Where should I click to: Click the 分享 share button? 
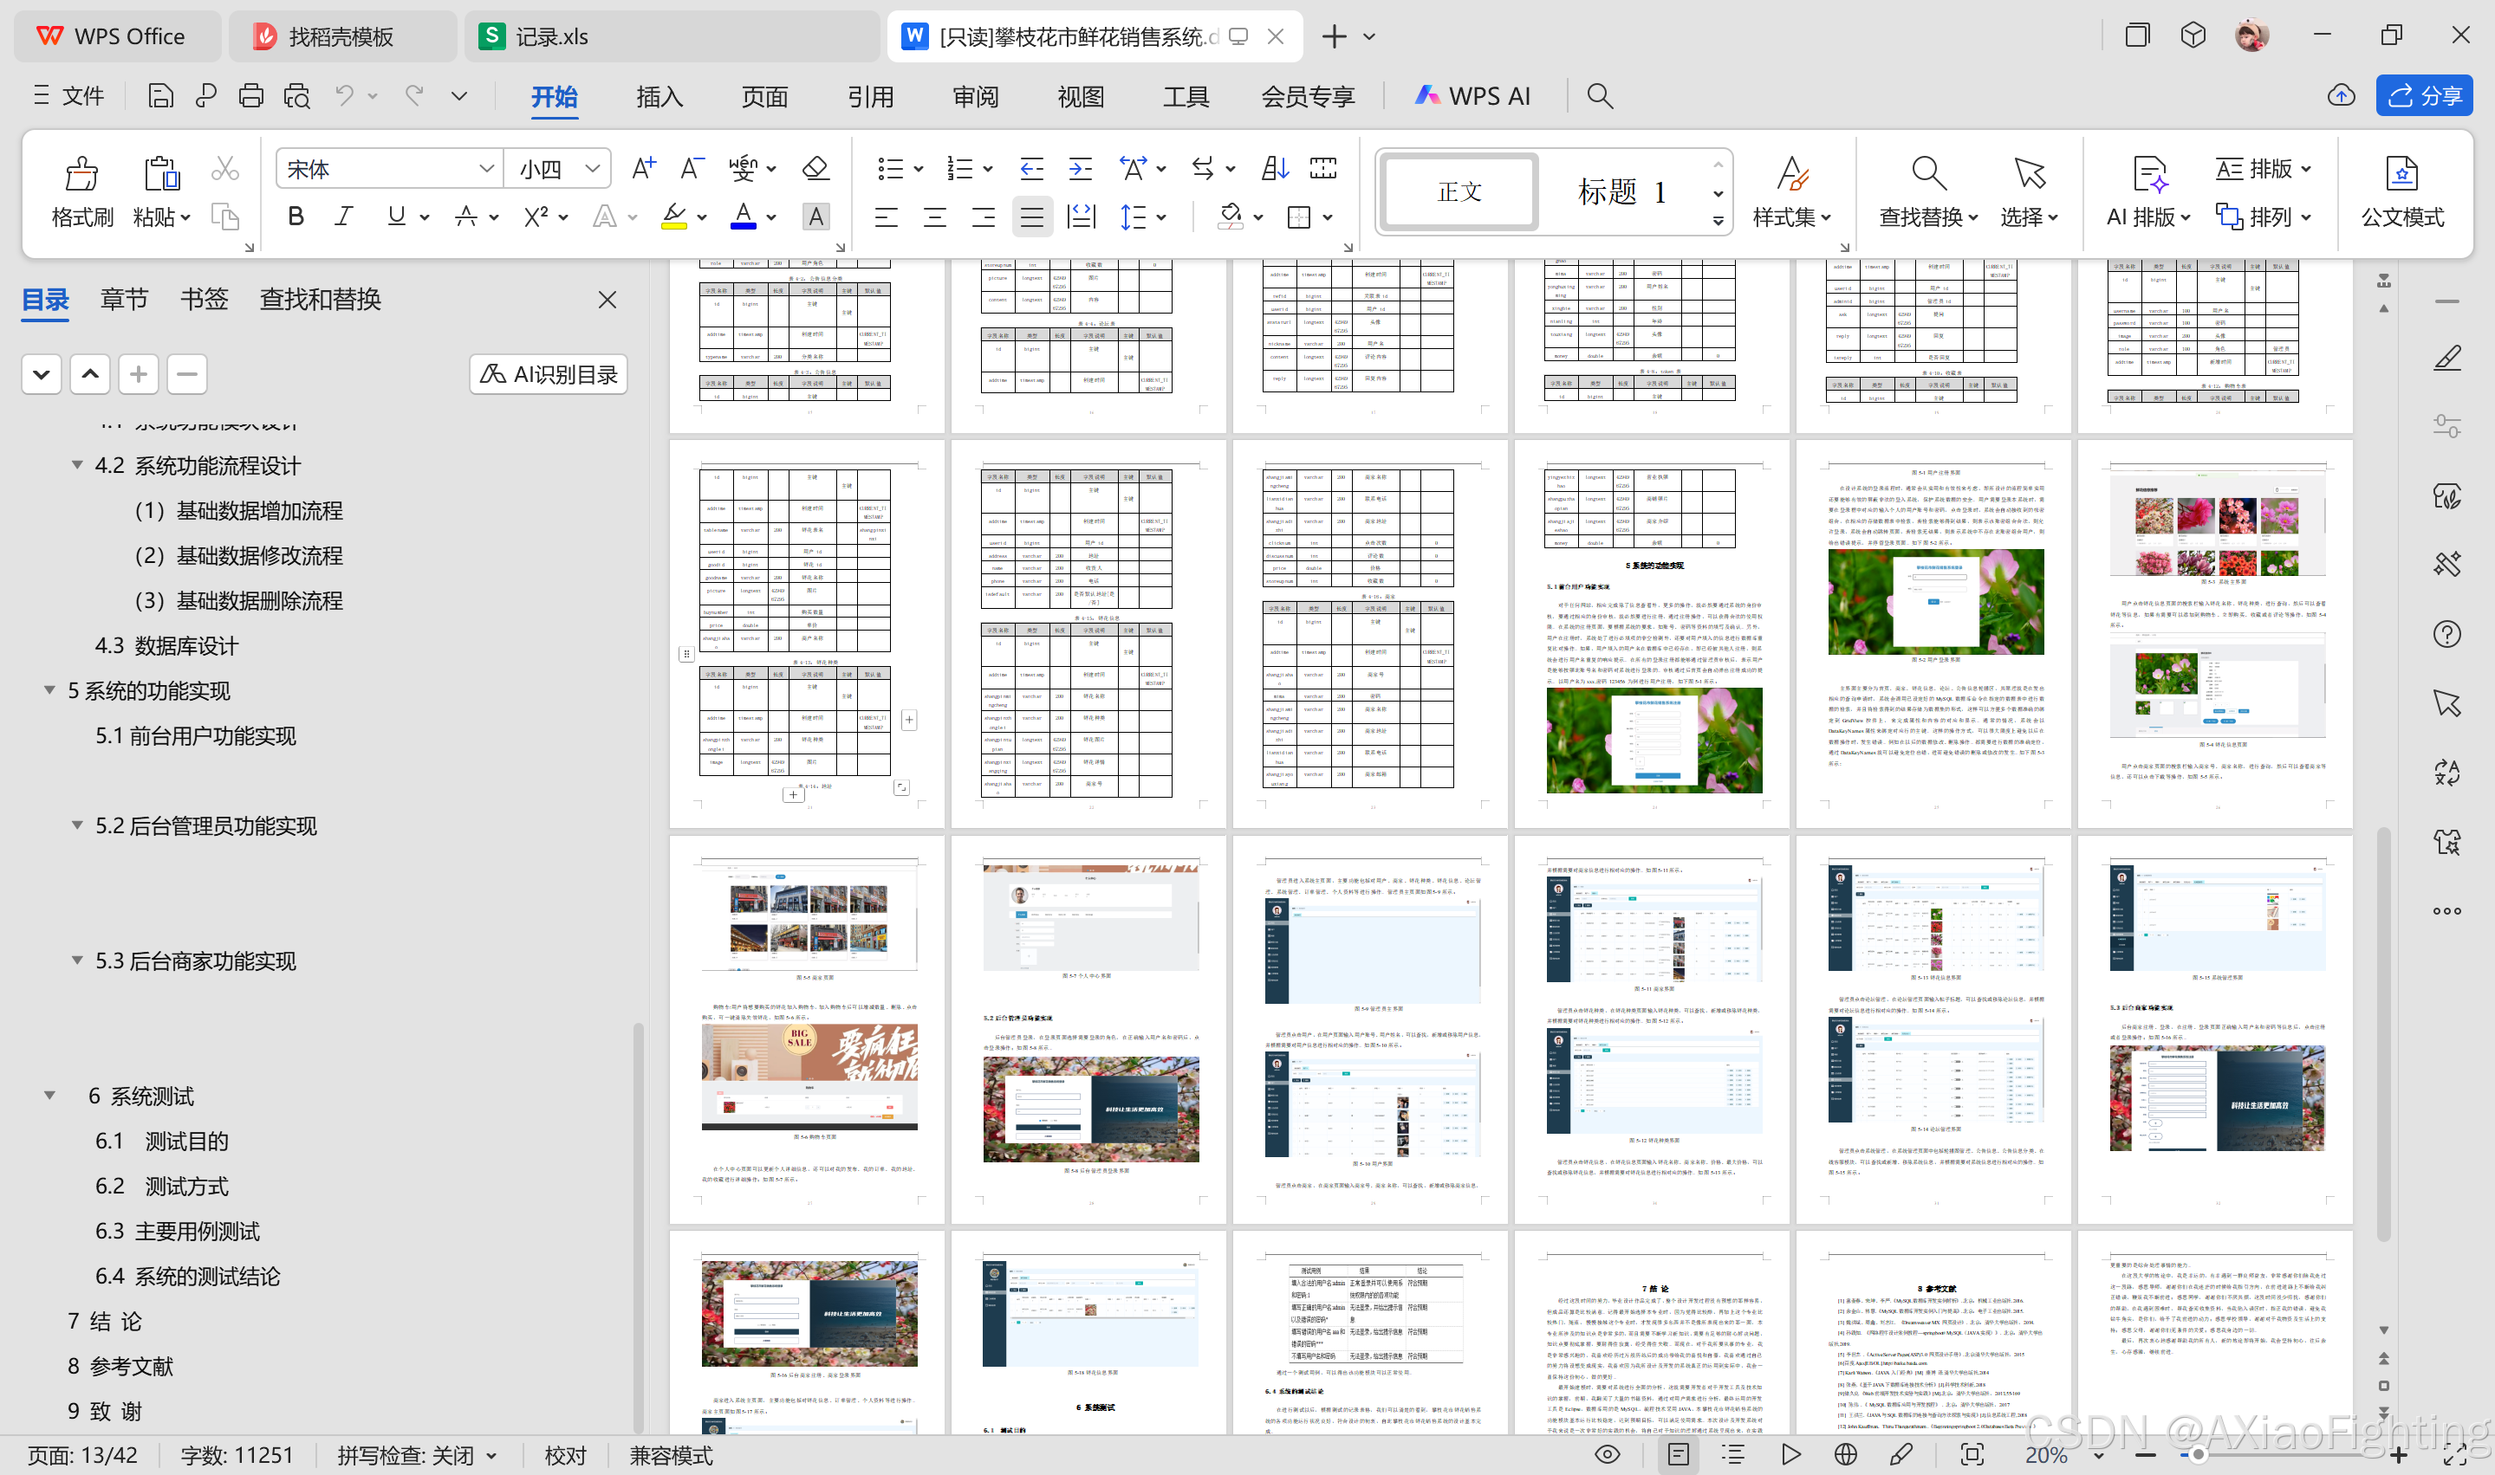tap(2423, 96)
